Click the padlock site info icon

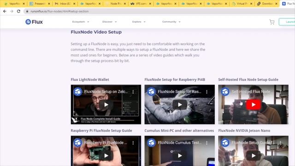(x=27, y=11)
